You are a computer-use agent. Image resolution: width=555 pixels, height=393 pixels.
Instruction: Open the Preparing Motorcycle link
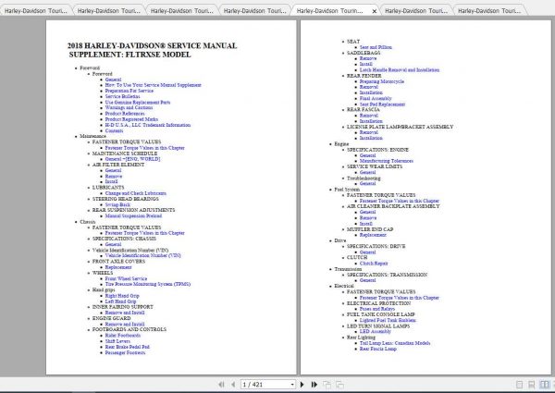pyautogui.click(x=381, y=81)
